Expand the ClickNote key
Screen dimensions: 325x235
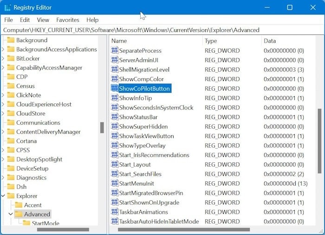pyautogui.click(x=3, y=95)
